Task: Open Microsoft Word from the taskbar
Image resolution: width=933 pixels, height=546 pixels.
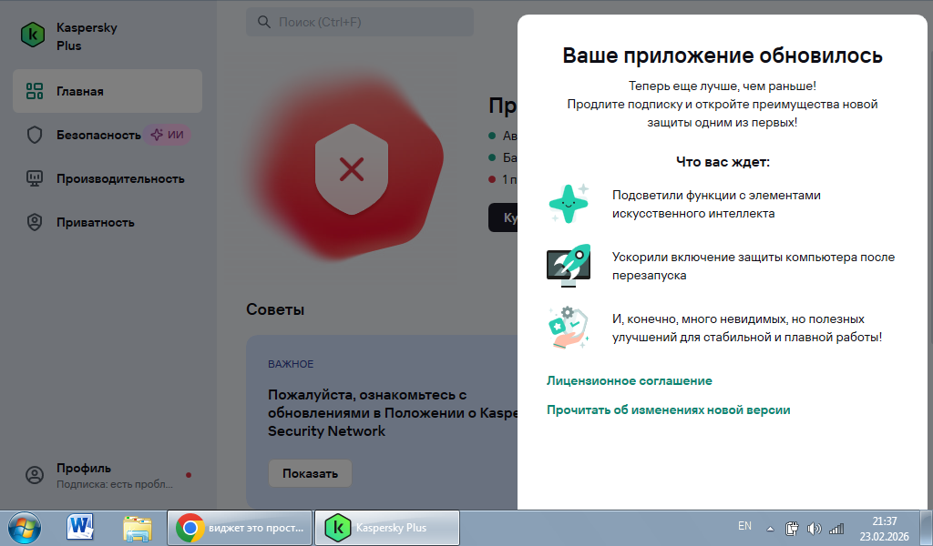Action: click(x=80, y=528)
